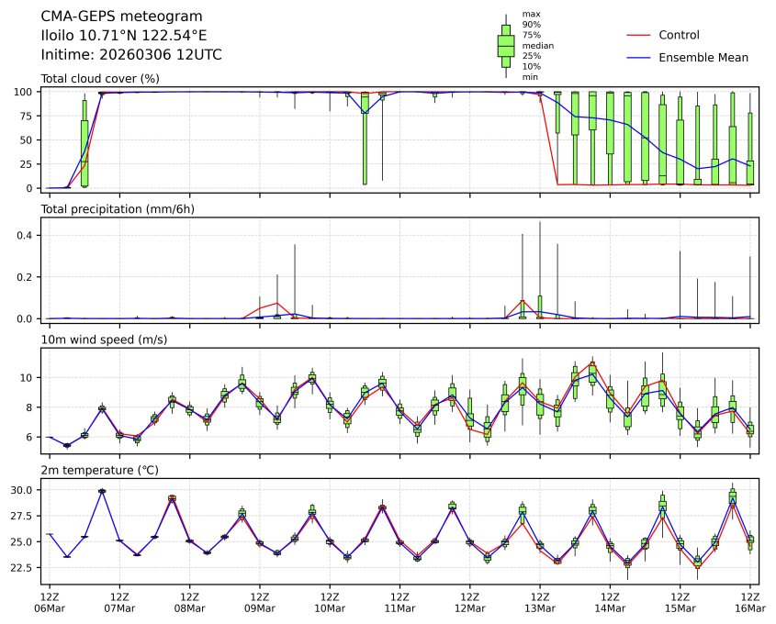Select the Control legend label

679,35
